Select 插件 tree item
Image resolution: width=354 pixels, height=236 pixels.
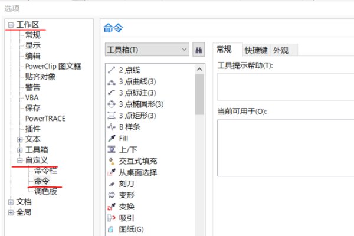[32, 129]
